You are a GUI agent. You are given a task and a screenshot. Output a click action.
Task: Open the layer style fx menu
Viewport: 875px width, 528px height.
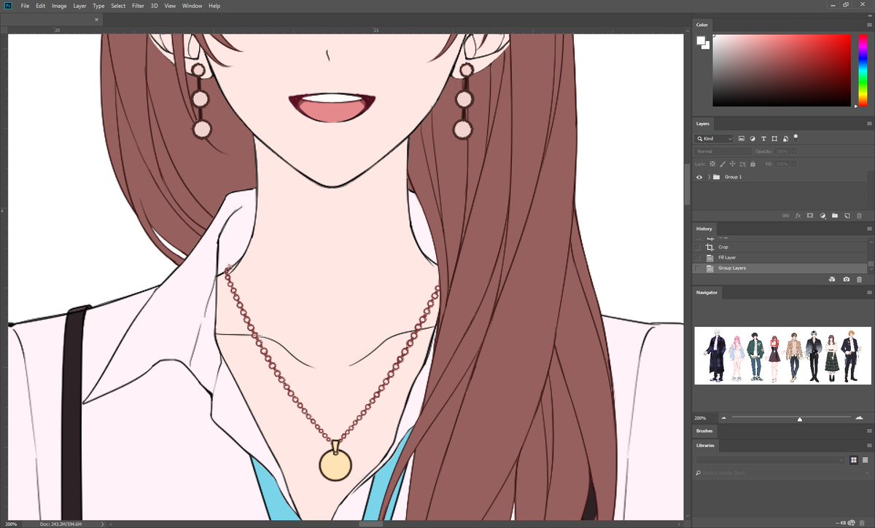click(x=798, y=216)
